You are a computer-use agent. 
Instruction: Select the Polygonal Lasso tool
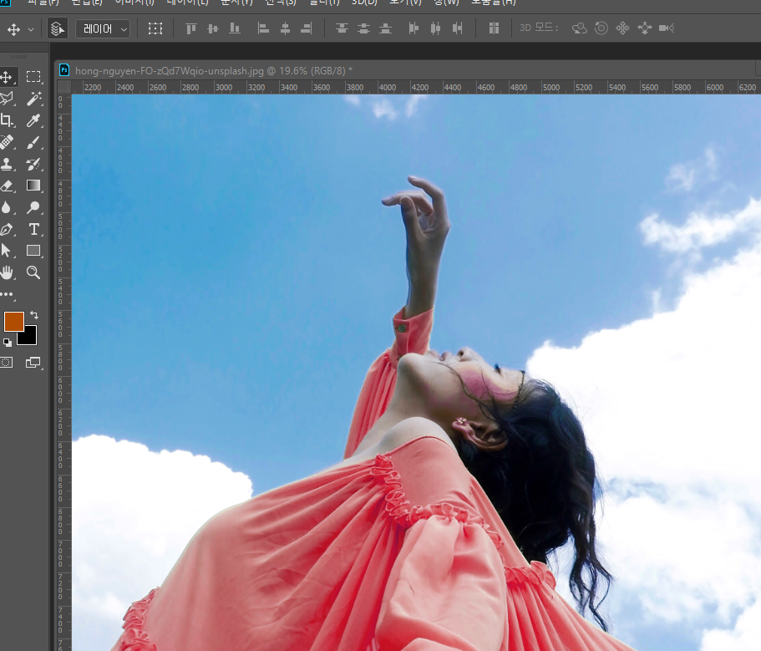coord(7,99)
